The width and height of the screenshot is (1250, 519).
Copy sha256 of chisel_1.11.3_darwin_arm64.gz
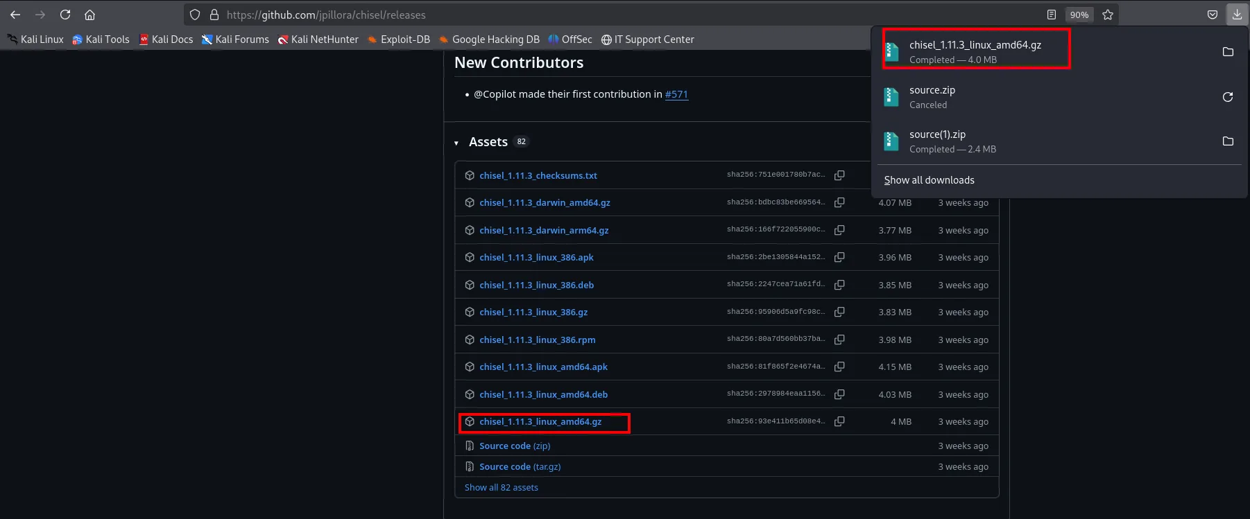tap(839, 230)
